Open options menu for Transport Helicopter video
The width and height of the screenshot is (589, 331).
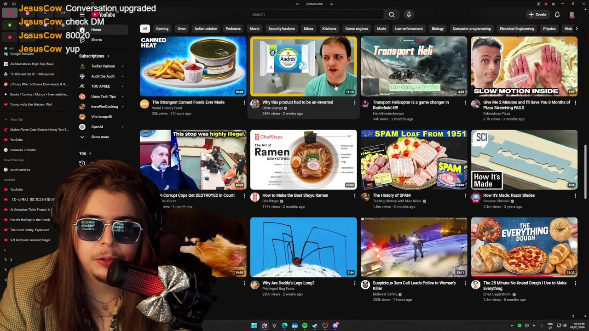click(x=465, y=103)
